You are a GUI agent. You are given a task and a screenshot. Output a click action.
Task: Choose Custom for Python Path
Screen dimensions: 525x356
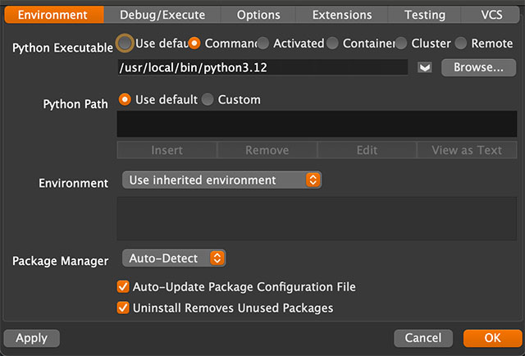(208, 99)
